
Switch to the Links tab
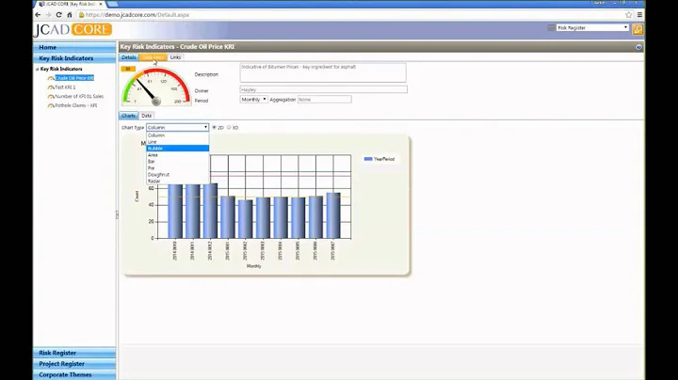[175, 57]
